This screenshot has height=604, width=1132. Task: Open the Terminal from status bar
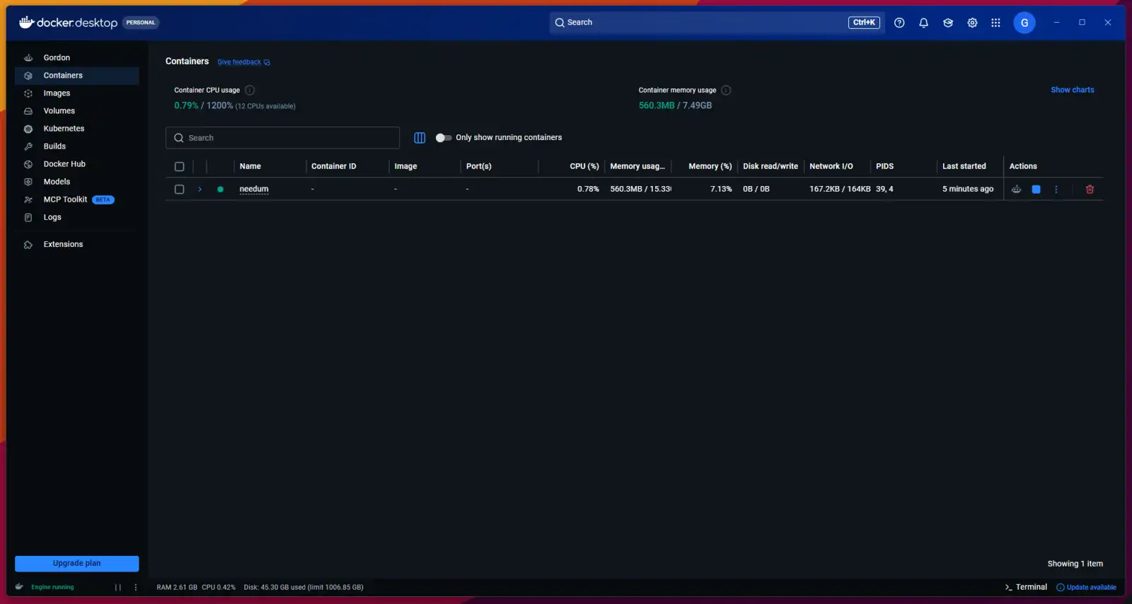pos(1026,587)
